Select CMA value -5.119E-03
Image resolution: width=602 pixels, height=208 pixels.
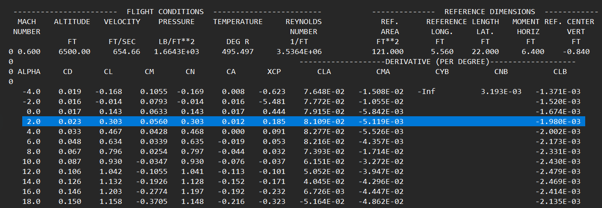tap(381, 122)
